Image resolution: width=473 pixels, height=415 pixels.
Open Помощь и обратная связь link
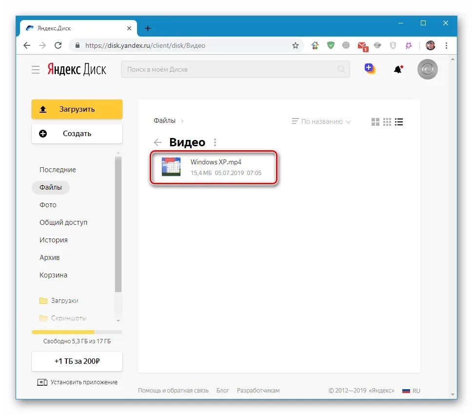[x=173, y=391]
